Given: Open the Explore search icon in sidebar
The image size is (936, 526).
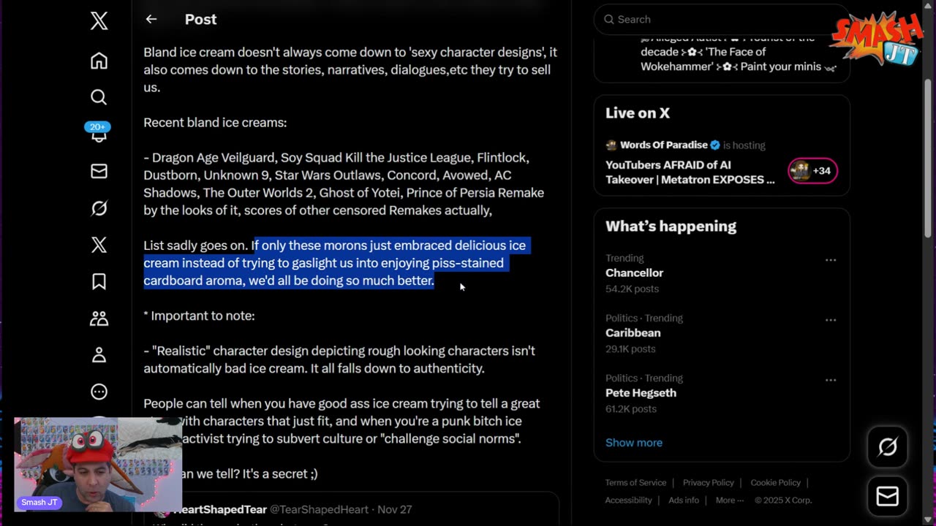Looking at the screenshot, I should point(99,97).
